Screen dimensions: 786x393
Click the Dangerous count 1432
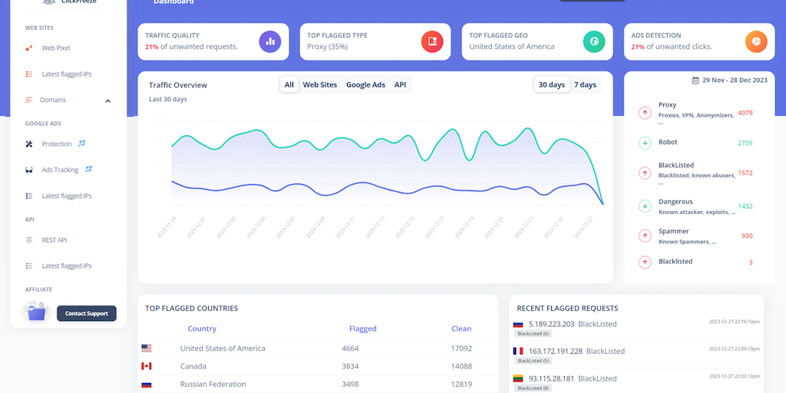click(745, 206)
